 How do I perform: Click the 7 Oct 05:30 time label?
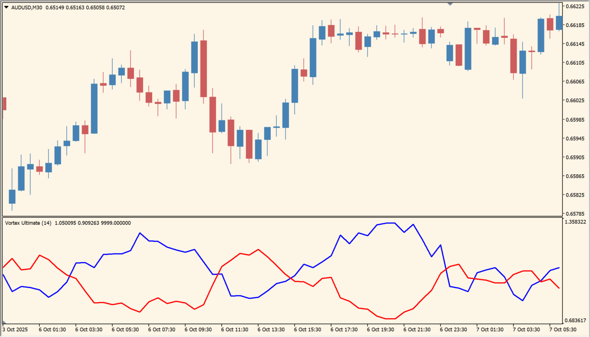coord(563,329)
